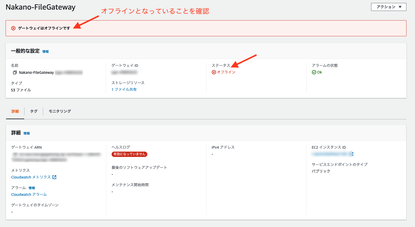Click the パブリック endpoint type value
The width and height of the screenshot is (415, 227).
(321, 171)
